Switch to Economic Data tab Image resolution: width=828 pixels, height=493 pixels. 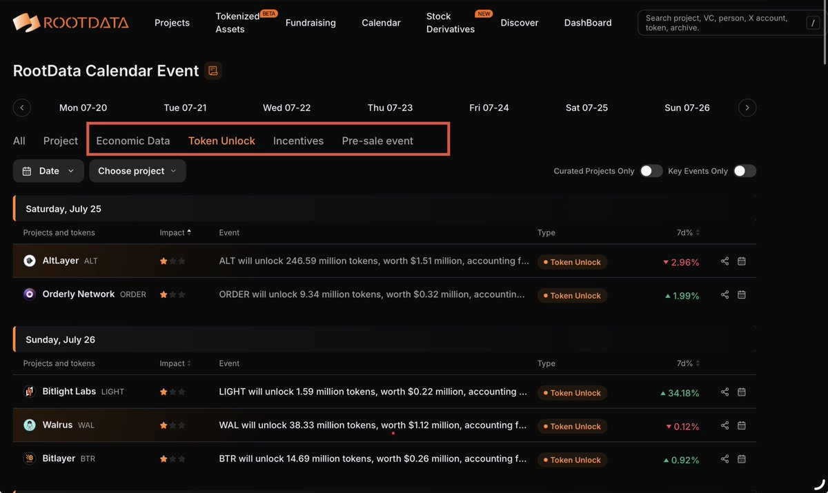(133, 141)
